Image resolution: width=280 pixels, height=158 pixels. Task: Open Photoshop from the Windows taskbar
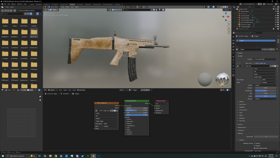pos(99,156)
